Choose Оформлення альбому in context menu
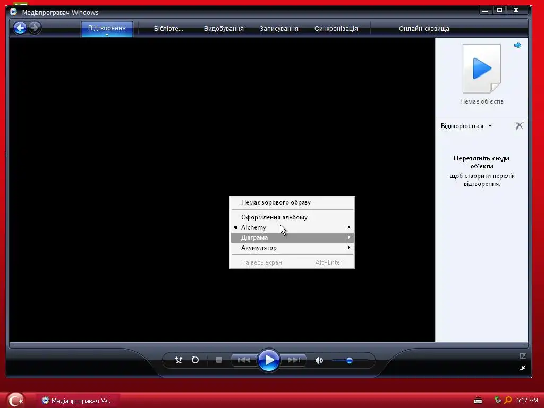Screen dimensions: 544x408 click(x=292, y=217)
